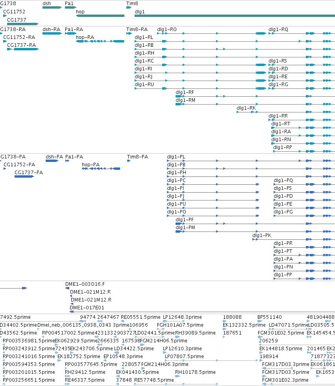Screen dimensions: 335x386
Task: Click the Pa1 gene label
Action: click(x=69, y=4)
